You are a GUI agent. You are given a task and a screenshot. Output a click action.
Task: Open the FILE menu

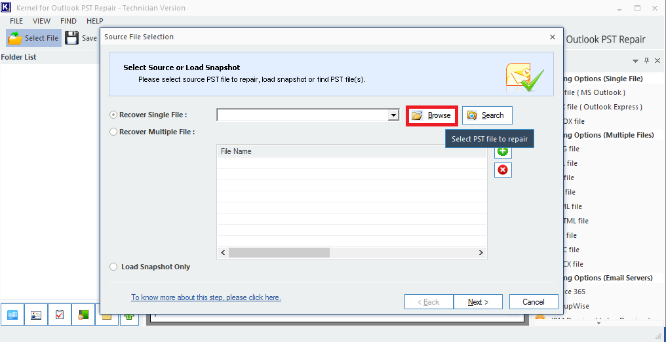pos(16,21)
